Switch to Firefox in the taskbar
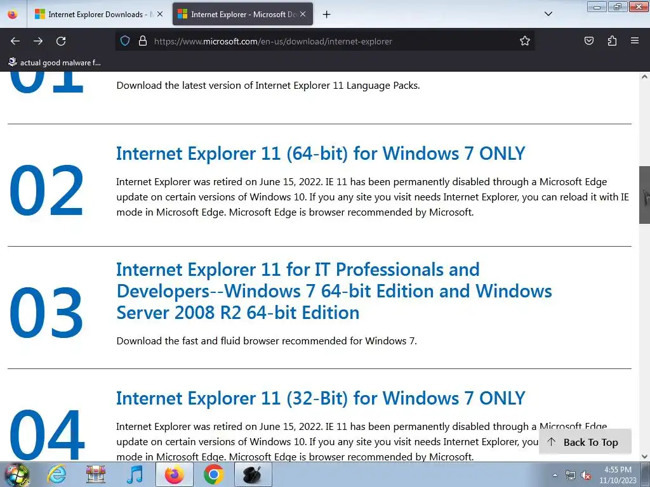 point(175,474)
